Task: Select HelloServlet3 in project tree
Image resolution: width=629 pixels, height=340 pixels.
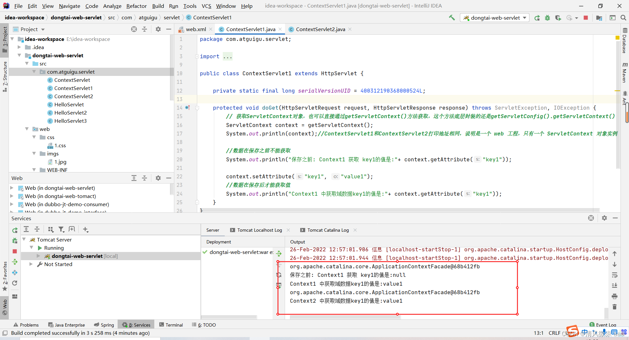Action: 70,121
